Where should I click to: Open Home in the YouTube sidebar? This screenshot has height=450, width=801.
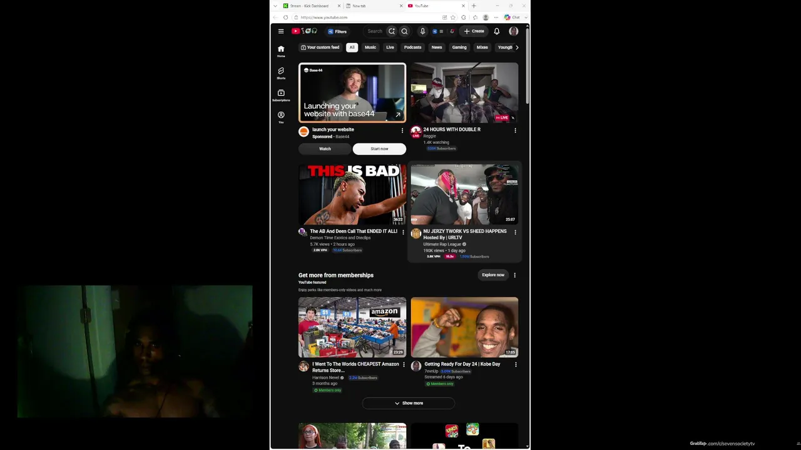pos(281,51)
